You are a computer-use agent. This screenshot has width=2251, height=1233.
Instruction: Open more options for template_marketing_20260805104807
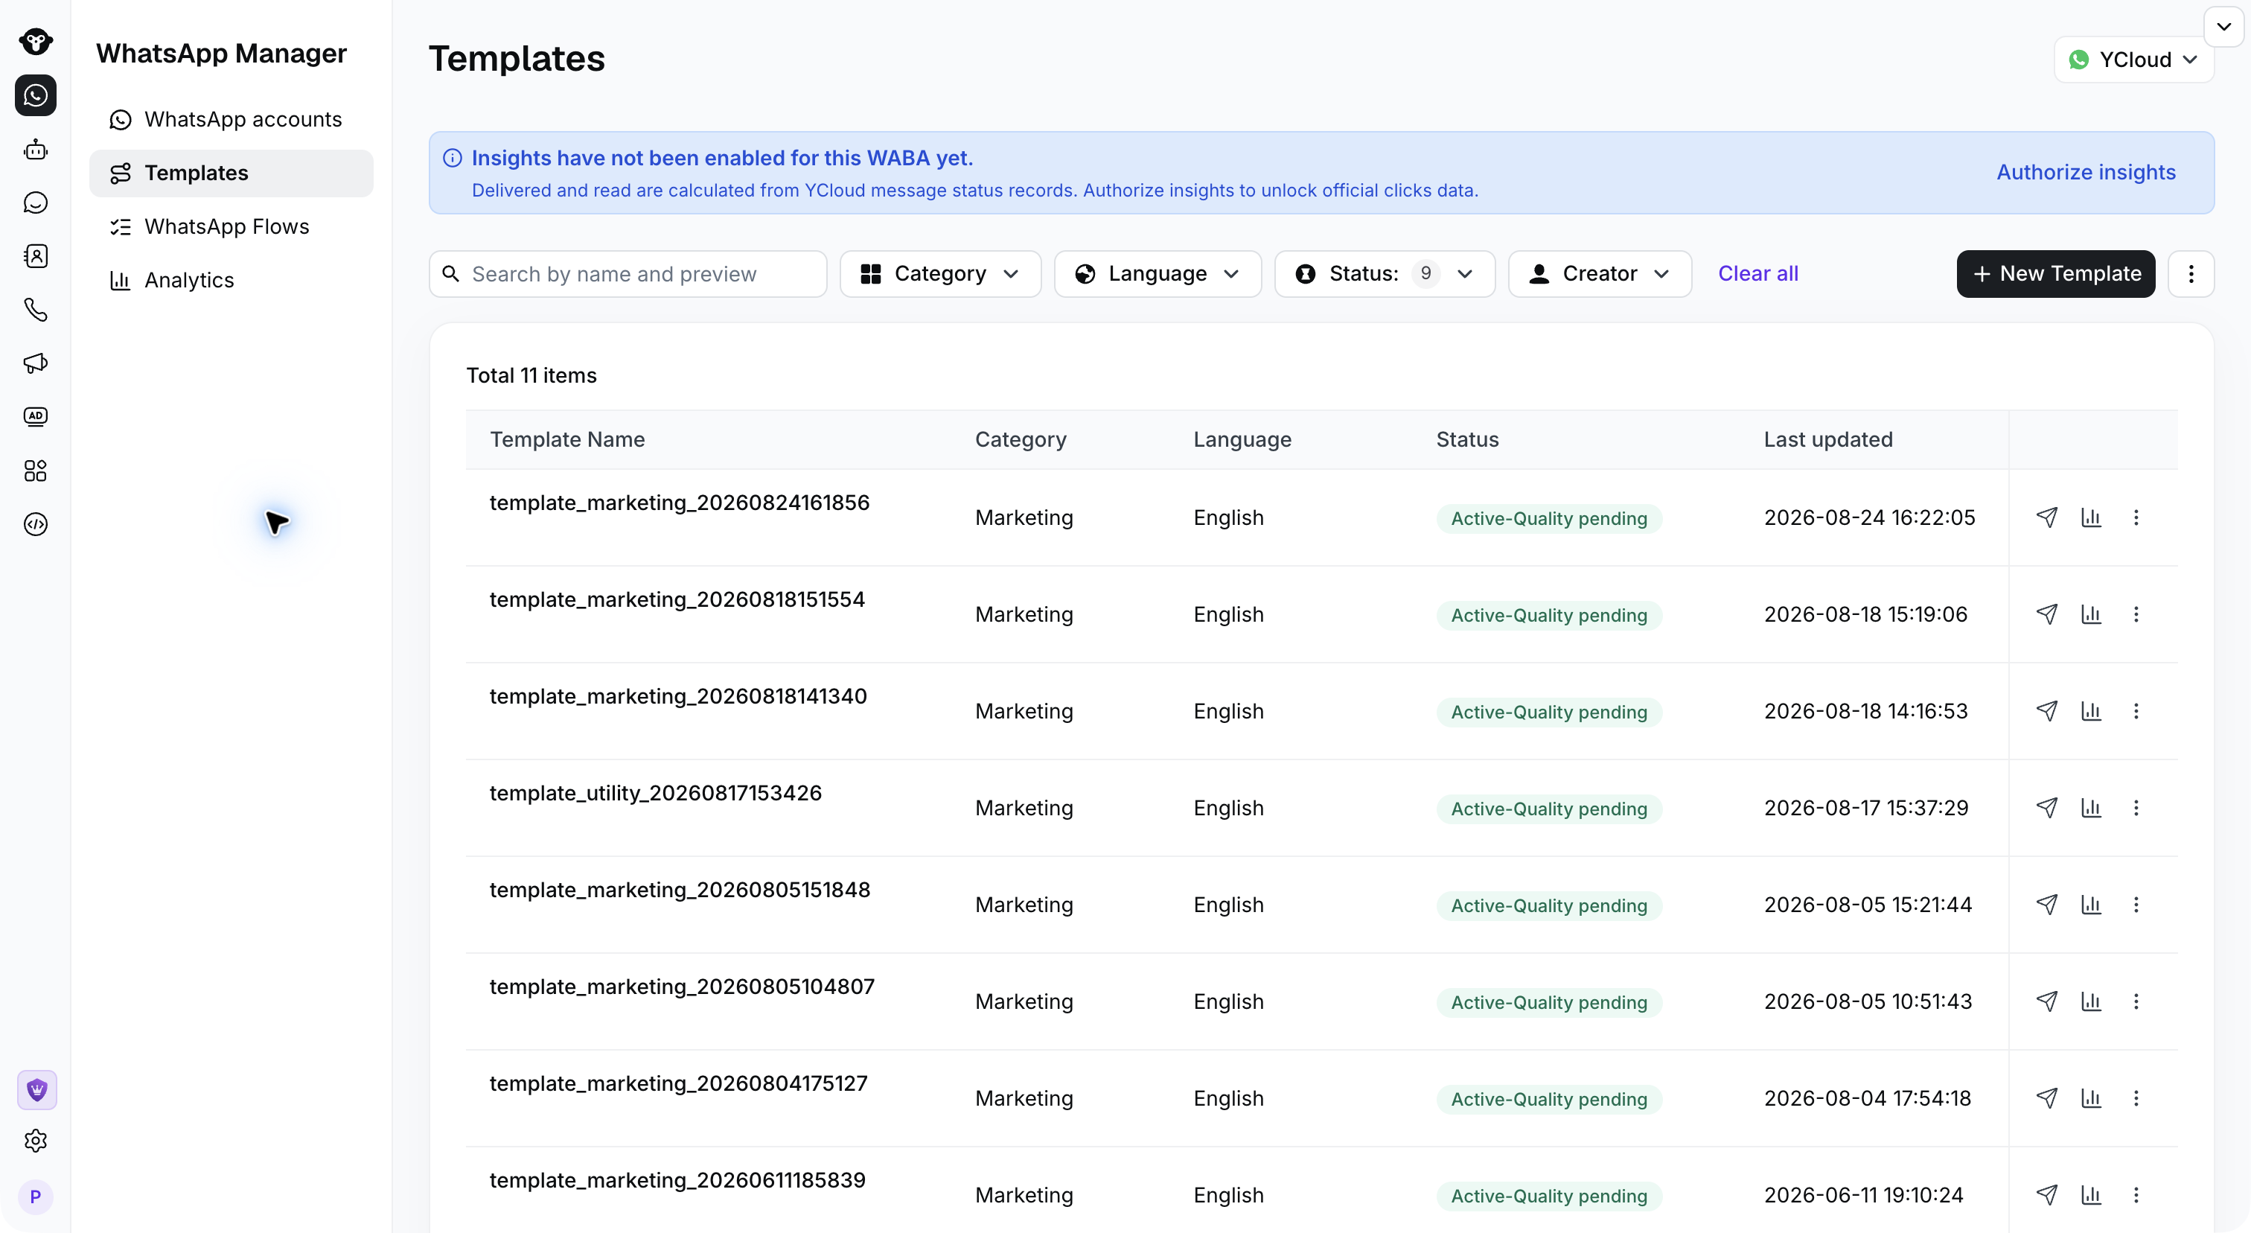[x=2136, y=1001]
